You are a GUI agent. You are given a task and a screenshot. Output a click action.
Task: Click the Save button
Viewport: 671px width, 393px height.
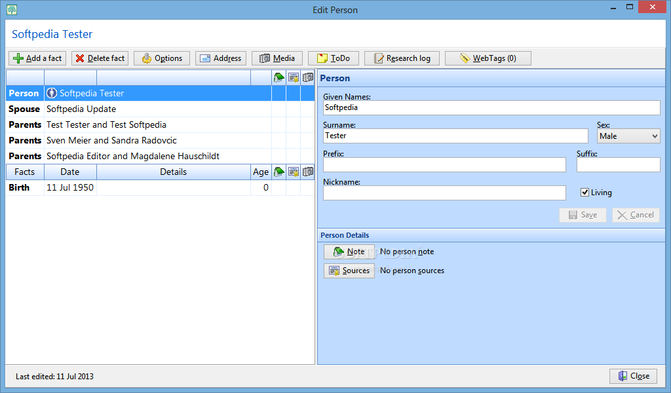click(583, 215)
